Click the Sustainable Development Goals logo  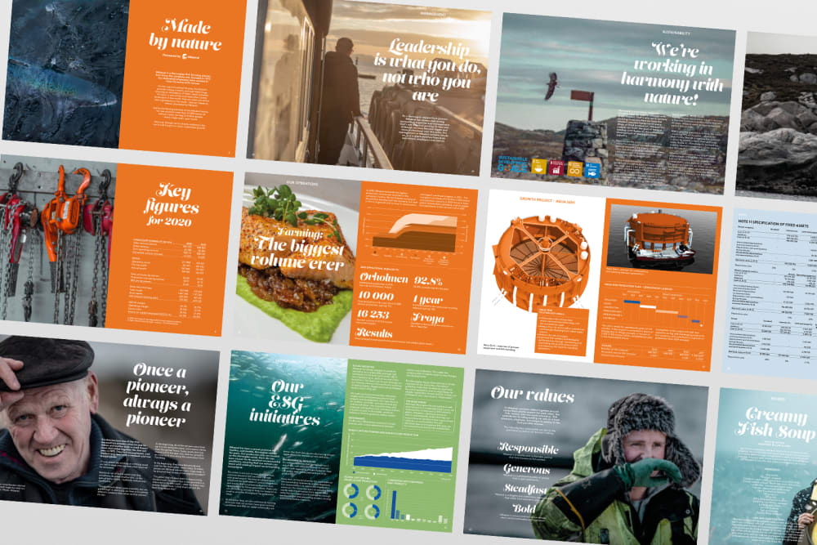coord(513,165)
